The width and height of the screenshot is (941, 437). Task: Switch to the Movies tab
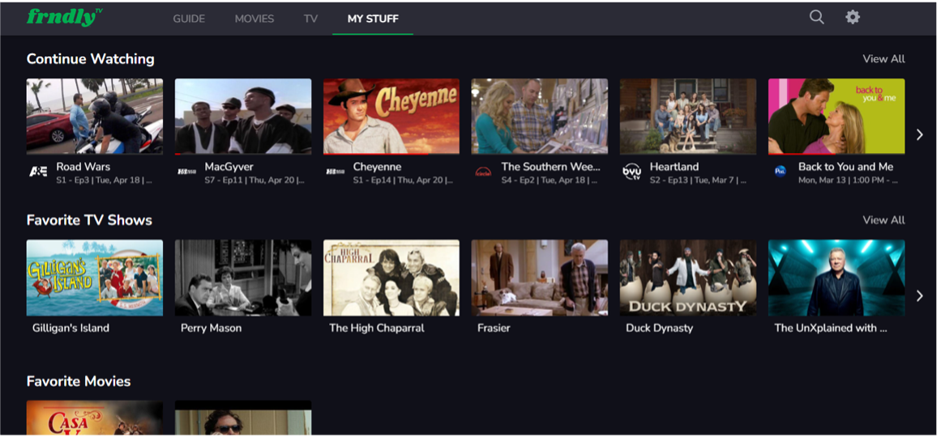click(254, 19)
